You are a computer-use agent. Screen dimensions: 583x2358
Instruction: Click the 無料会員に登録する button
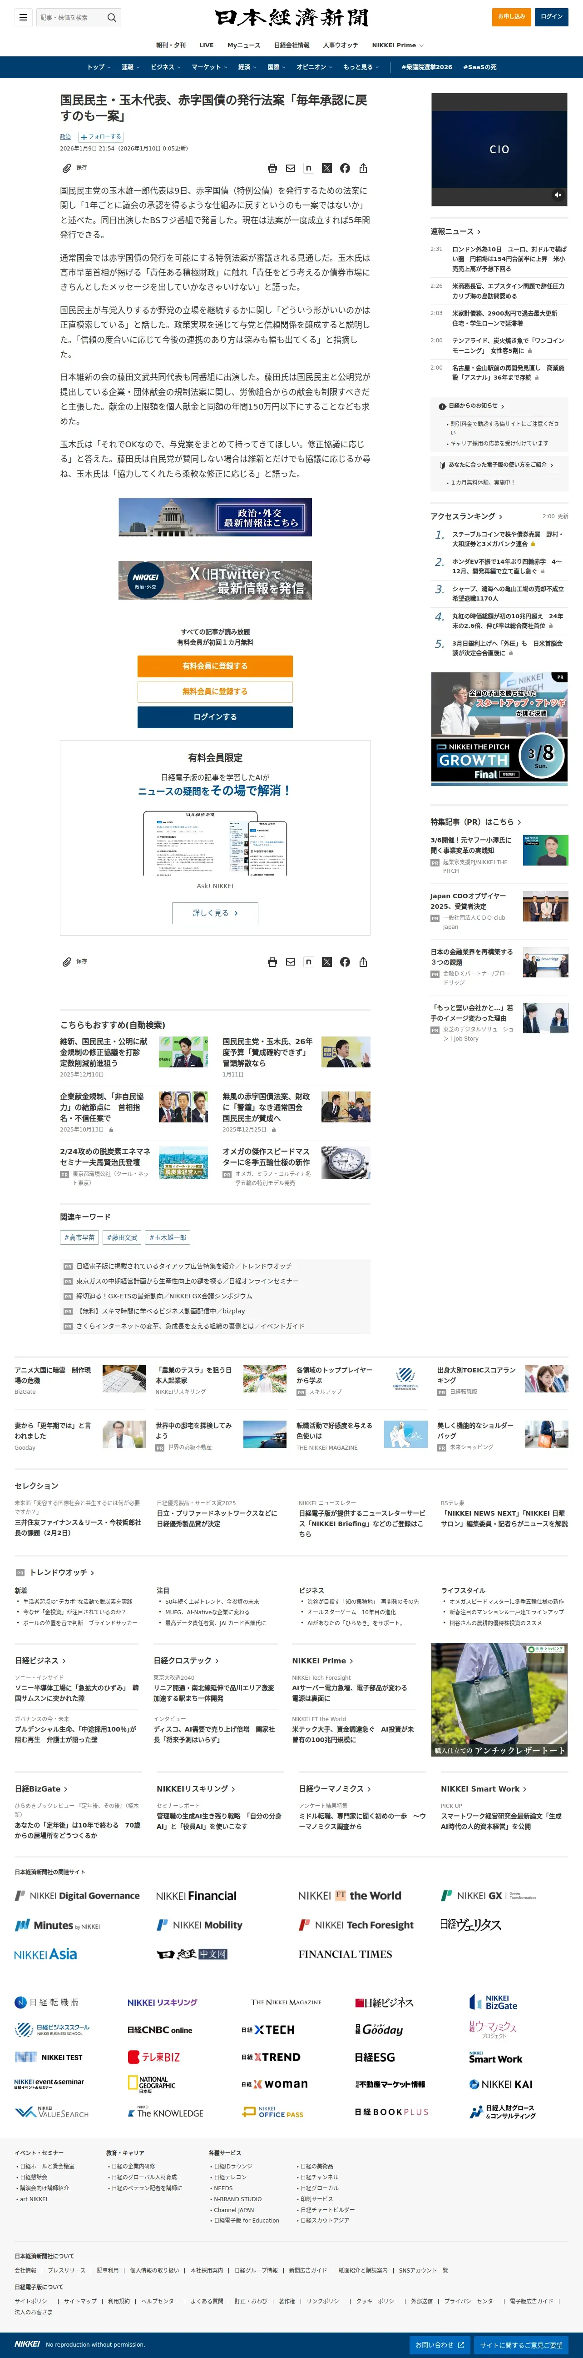click(x=215, y=692)
